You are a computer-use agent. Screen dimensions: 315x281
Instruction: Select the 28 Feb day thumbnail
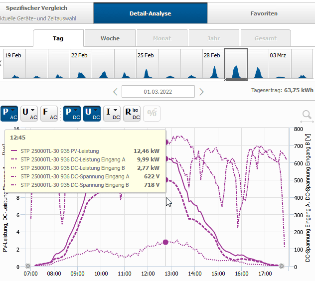point(213,63)
